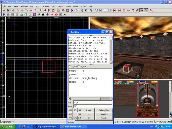Select the red-outlined door texture thumbnail

(x=147, y=100)
